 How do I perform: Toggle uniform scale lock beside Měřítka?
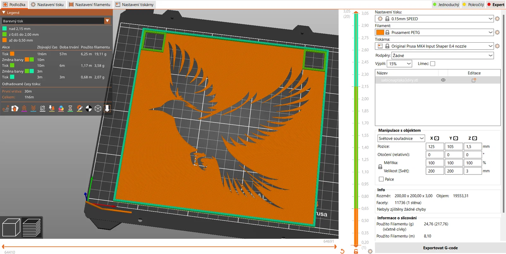(380, 167)
